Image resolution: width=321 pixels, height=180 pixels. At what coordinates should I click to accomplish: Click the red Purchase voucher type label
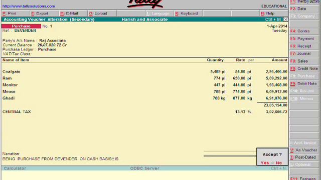(x=21, y=26)
